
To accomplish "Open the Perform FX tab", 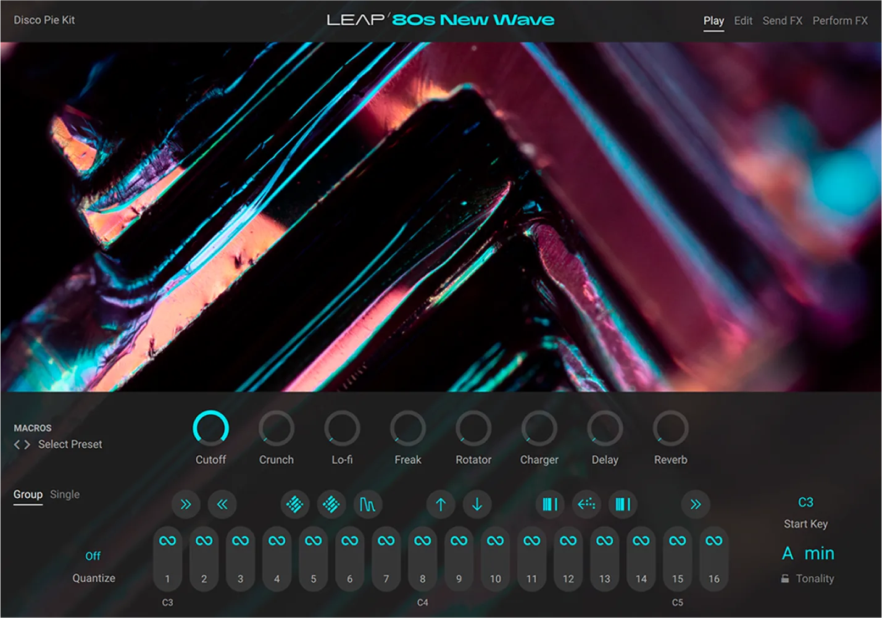I will (839, 20).
